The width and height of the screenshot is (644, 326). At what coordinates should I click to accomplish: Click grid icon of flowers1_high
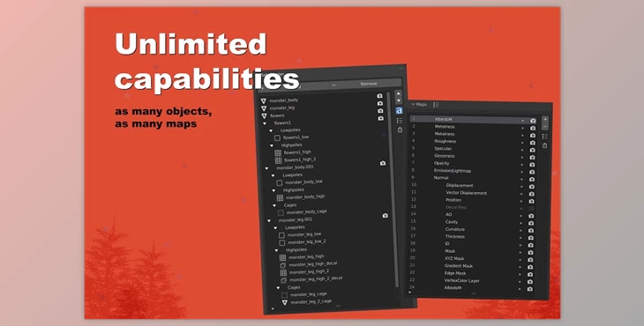(x=278, y=153)
